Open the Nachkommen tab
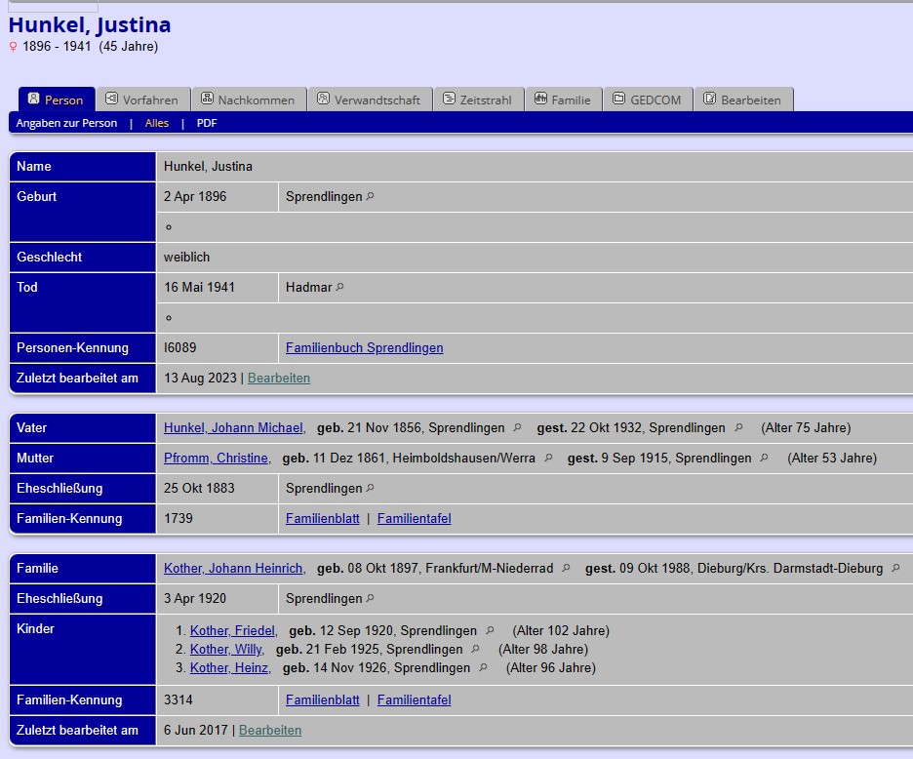The height and width of the screenshot is (759, 913). 249,100
